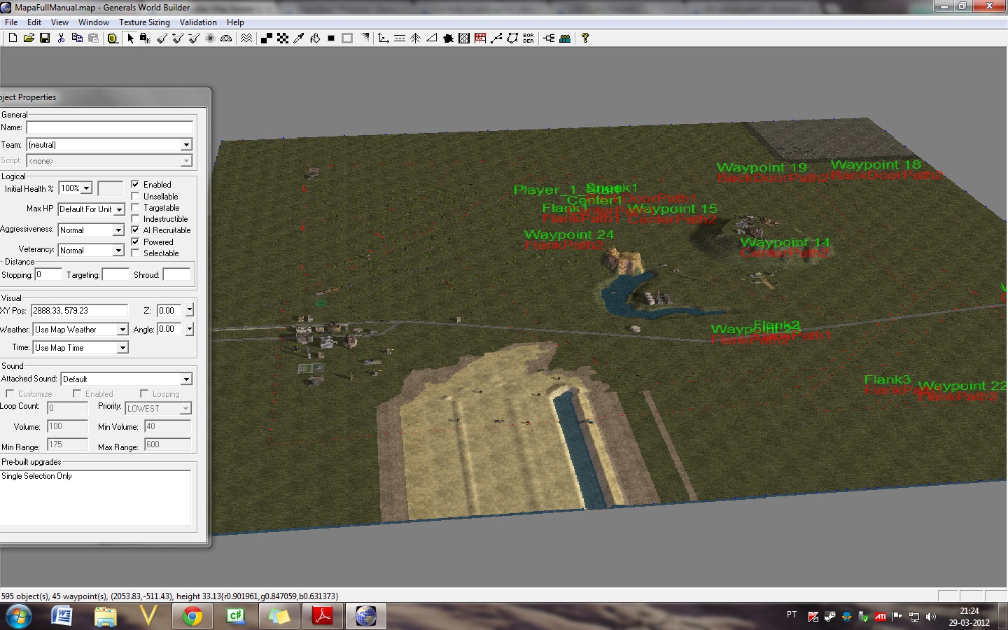Click the BORDER tool icon
1008x630 pixels.
click(x=528, y=38)
